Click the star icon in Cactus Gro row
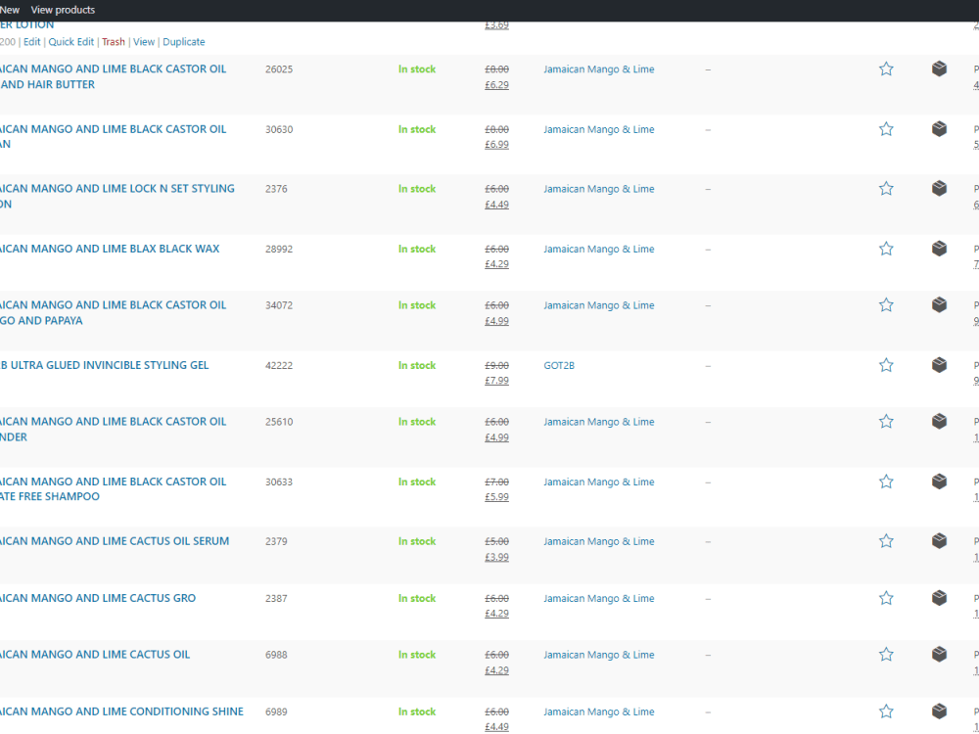Viewport: 979px width, 734px height. [886, 599]
